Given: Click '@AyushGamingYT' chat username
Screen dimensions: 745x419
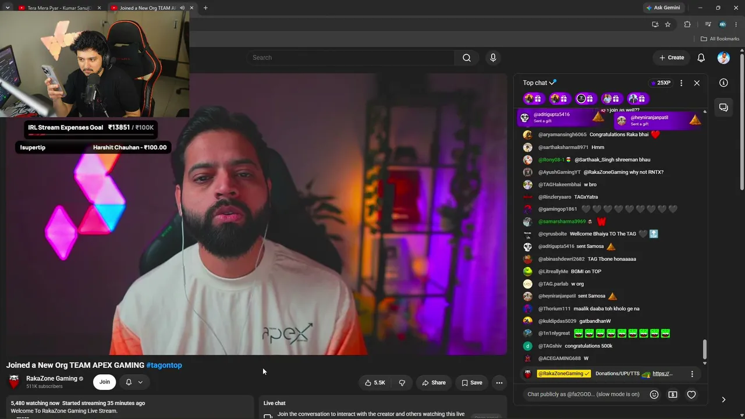Looking at the screenshot, I should (x=559, y=172).
